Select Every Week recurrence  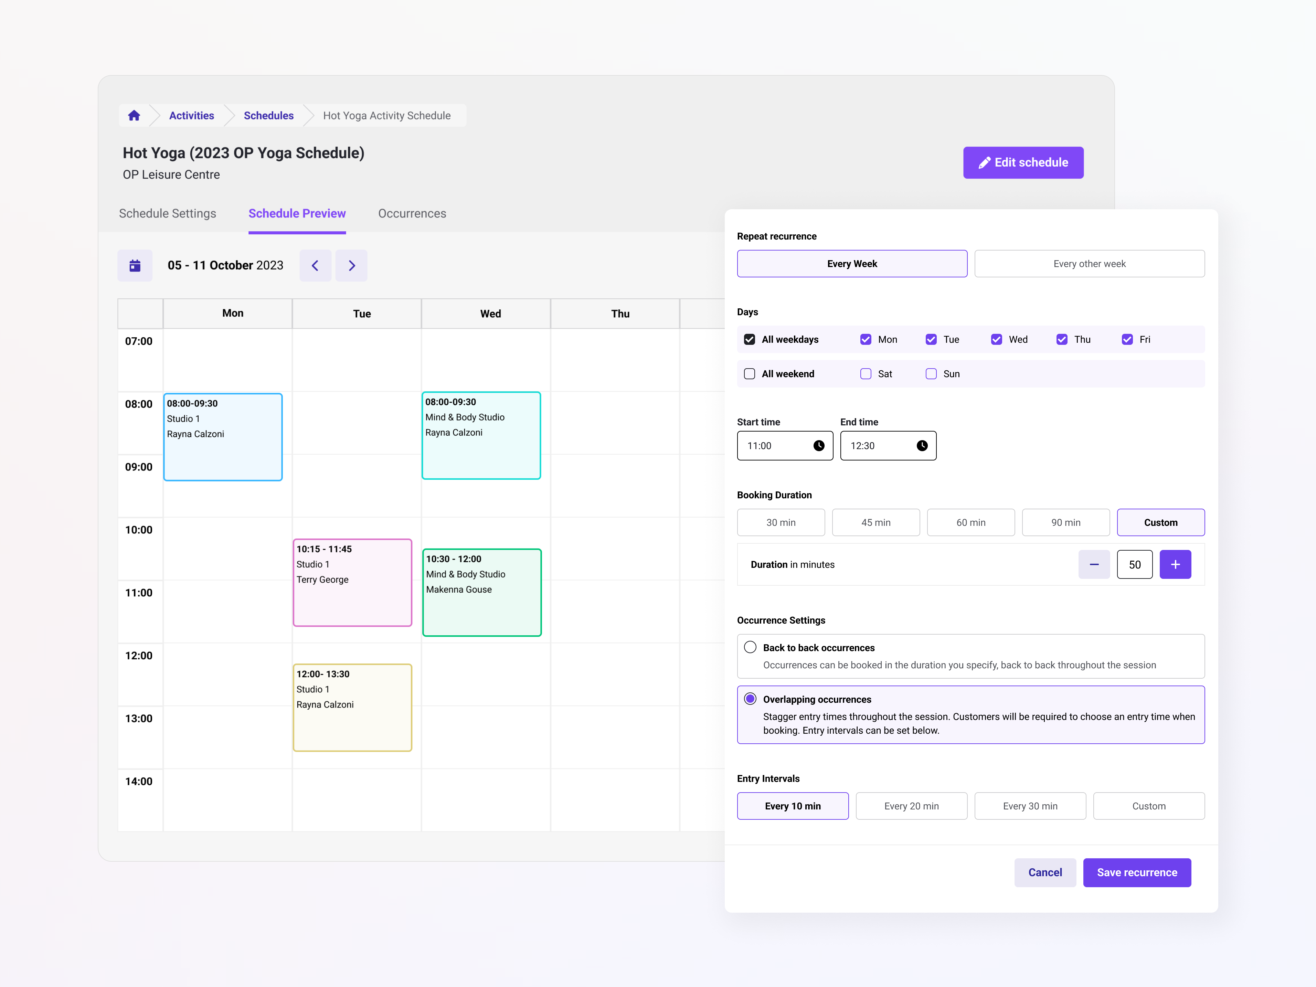click(852, 264)
